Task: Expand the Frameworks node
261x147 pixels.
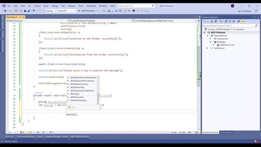Action: click(x=210, y=39)
